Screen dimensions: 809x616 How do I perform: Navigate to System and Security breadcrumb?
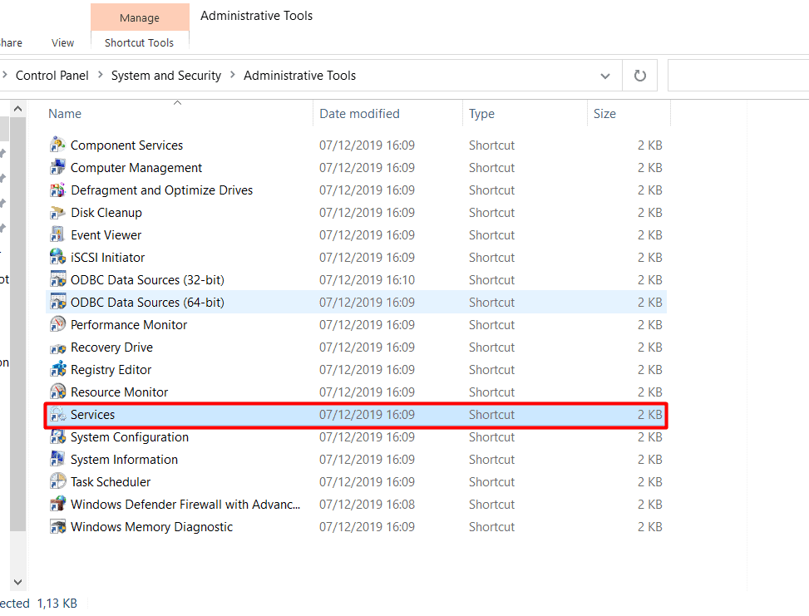166,76
